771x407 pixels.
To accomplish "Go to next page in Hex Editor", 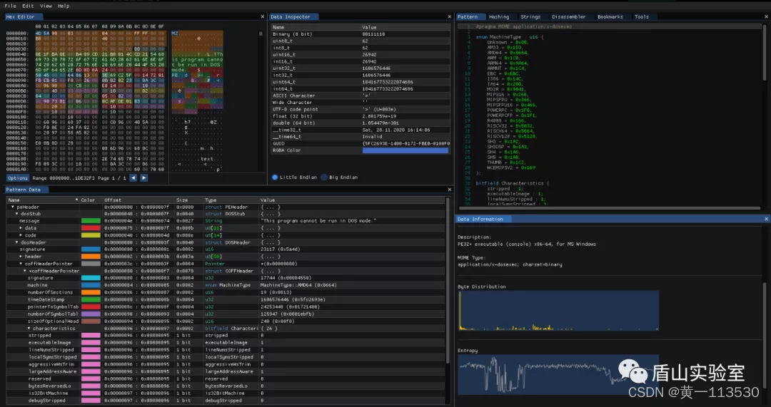I will pos(143,177).
